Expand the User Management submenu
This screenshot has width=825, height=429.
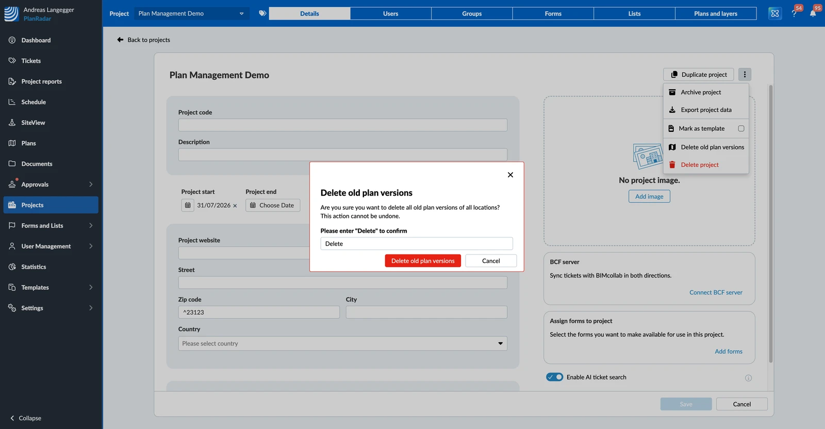[91, 246]
